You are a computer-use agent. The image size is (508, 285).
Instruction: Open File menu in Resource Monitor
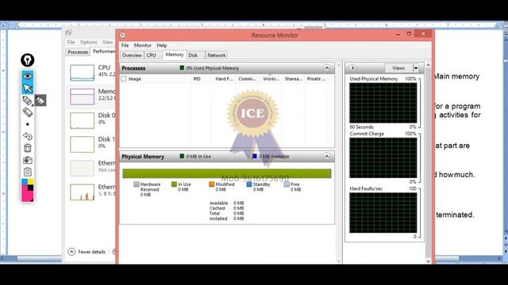tap(125, 45)
